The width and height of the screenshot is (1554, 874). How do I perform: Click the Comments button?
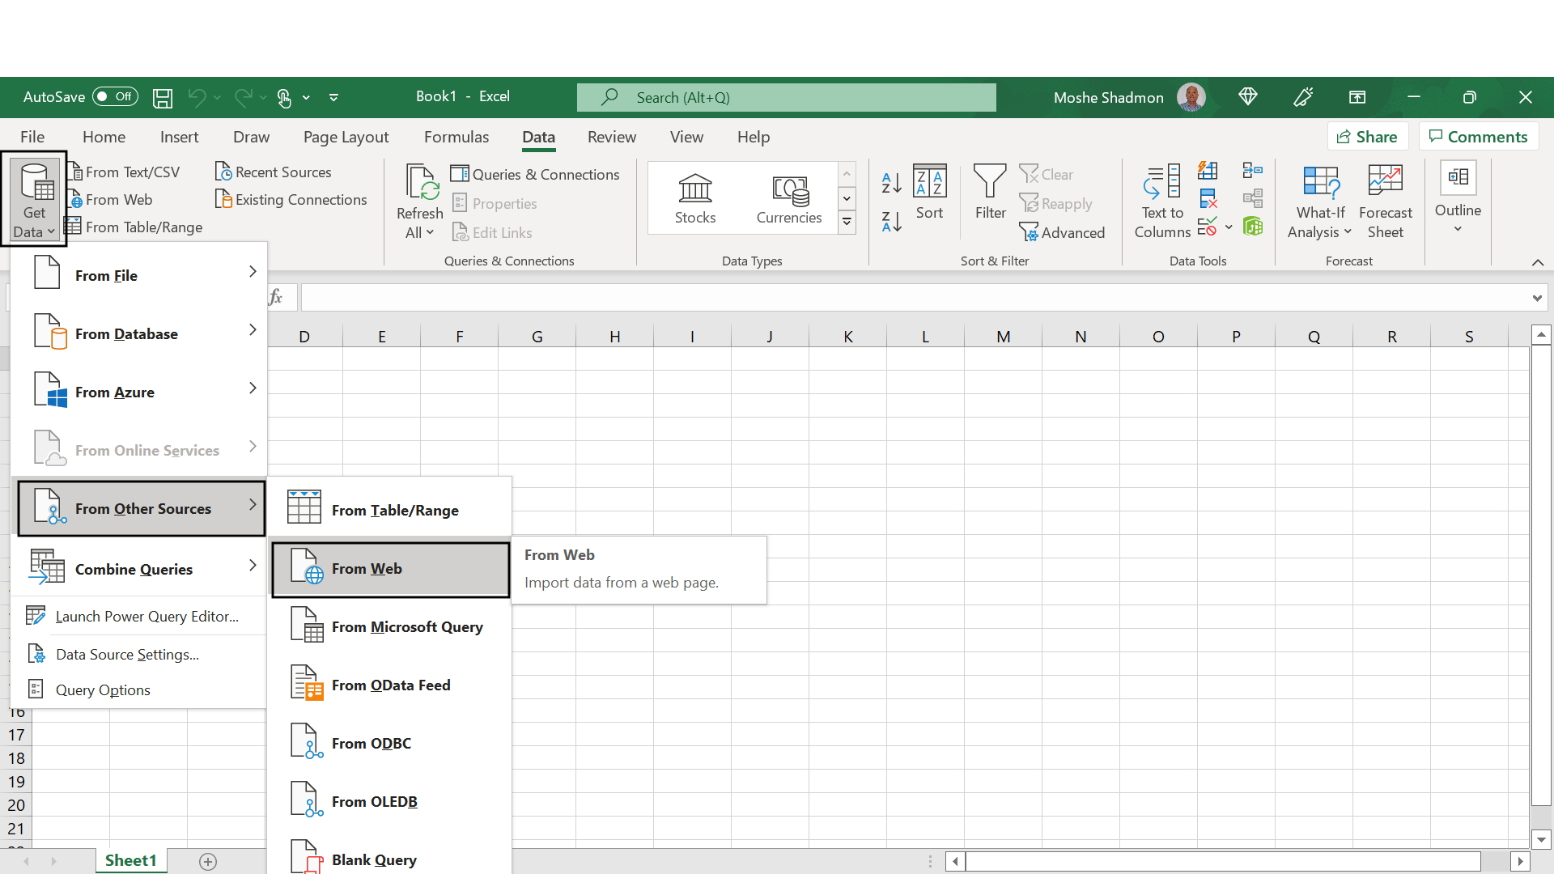coord(1478,137)
